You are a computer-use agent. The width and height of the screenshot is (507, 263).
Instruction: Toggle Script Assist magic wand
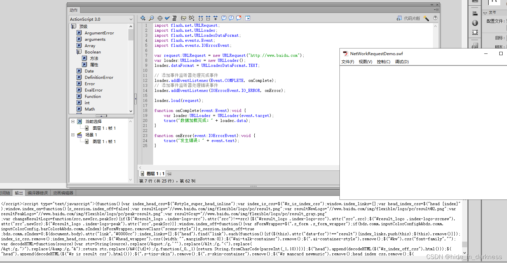pyautogui.click(x=426, y=18)
